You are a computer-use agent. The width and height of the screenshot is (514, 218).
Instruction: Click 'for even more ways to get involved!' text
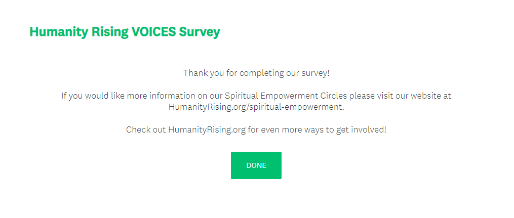[x=317, y=129]
